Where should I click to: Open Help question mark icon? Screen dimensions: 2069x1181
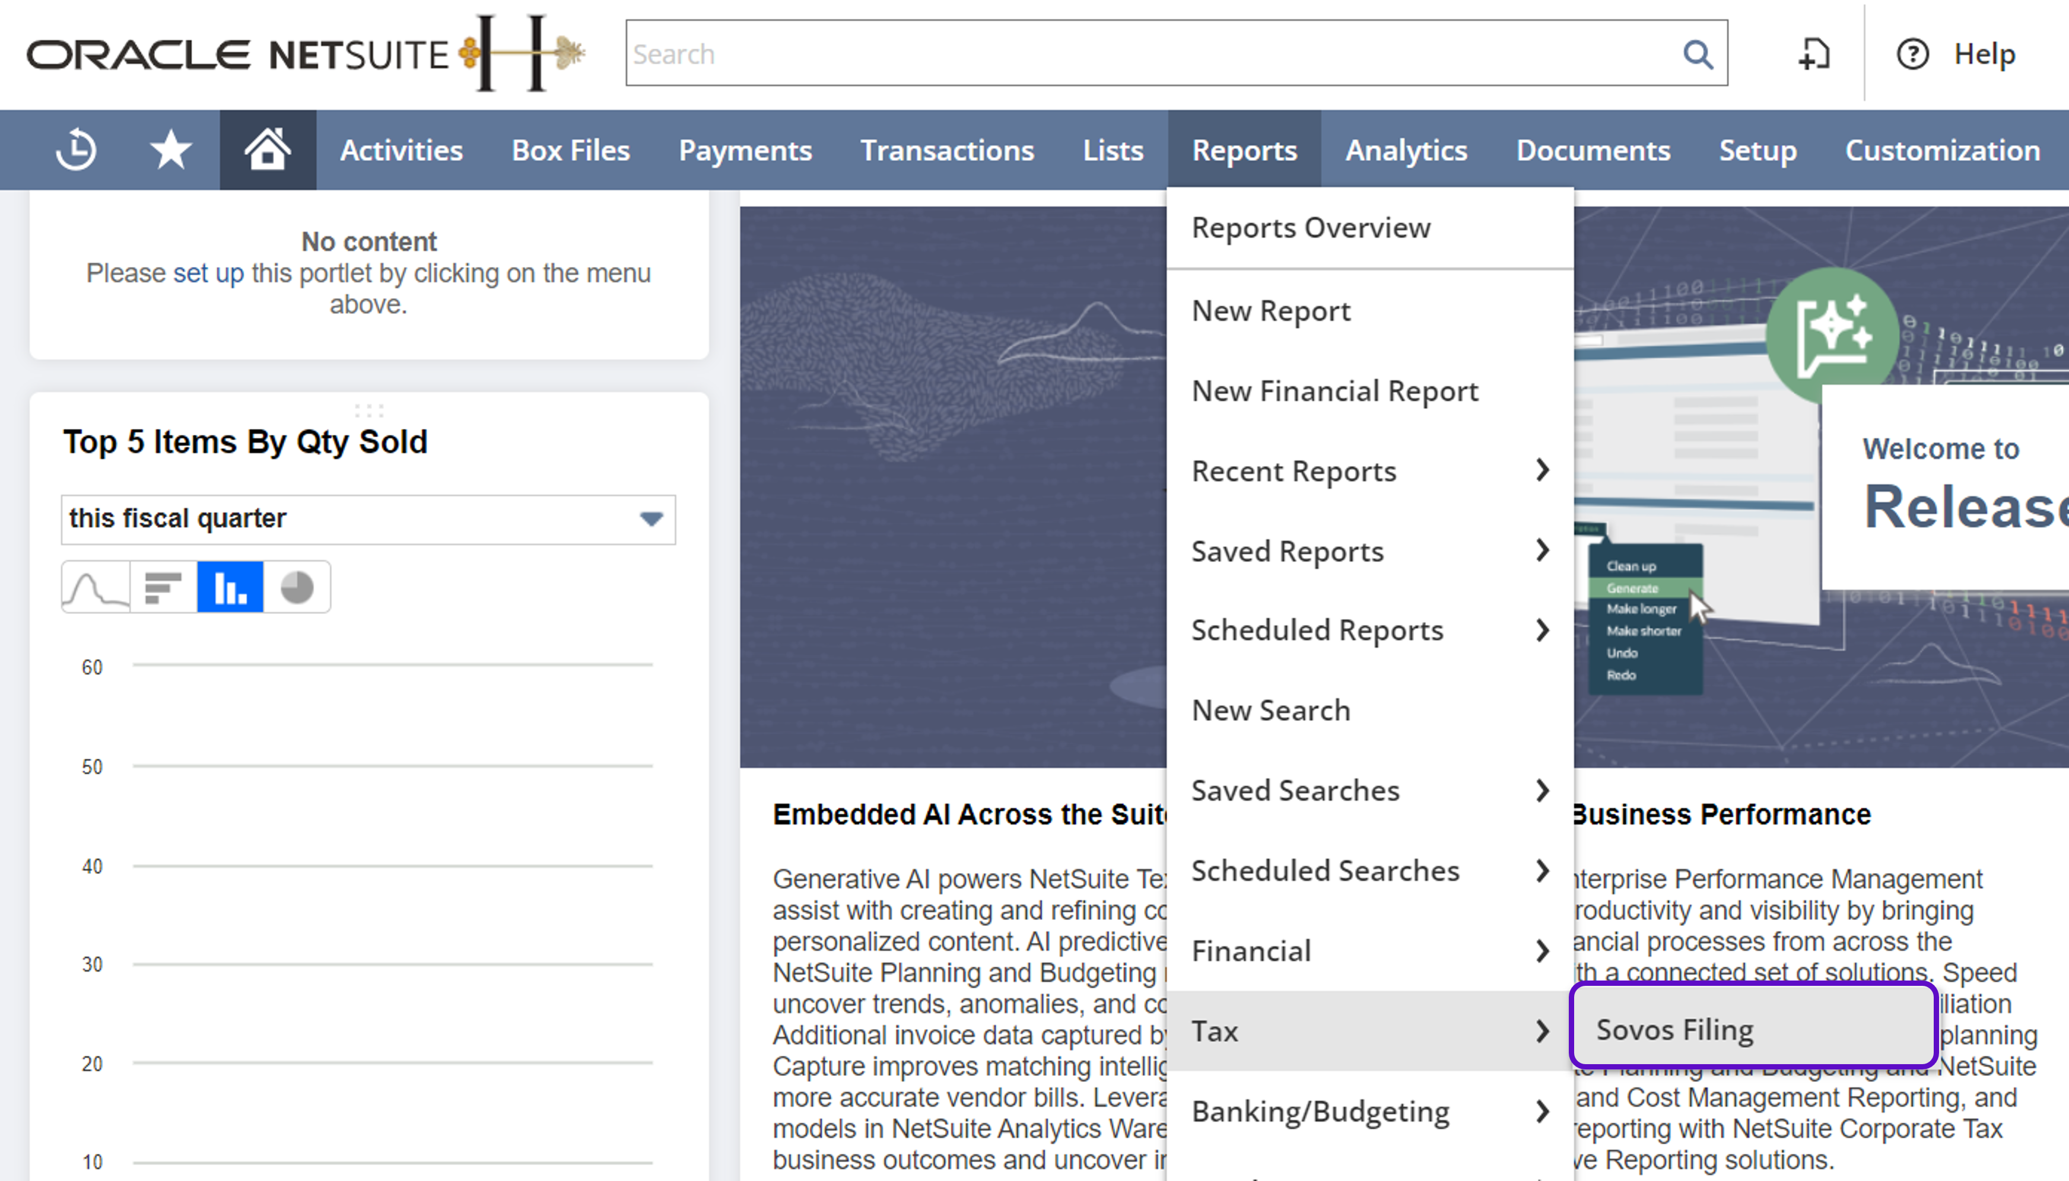(x=1912, y=55)
